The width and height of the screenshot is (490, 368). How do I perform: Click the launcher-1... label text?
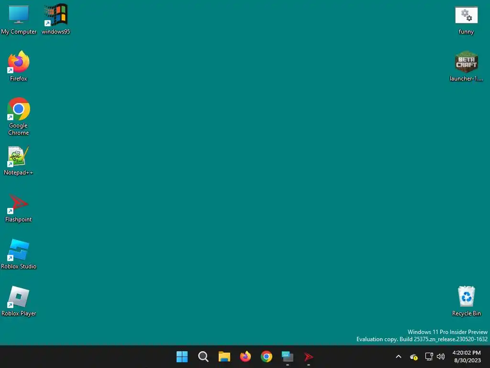pyautogui.click(x=466, y=79)
